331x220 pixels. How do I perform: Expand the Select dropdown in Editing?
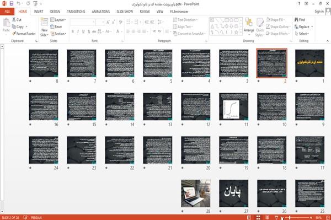click(302, 34)
